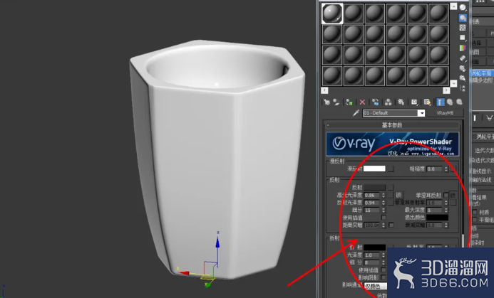Enable the 距离变暗 checkbox

pyautogui.click(x=391, y=225)
